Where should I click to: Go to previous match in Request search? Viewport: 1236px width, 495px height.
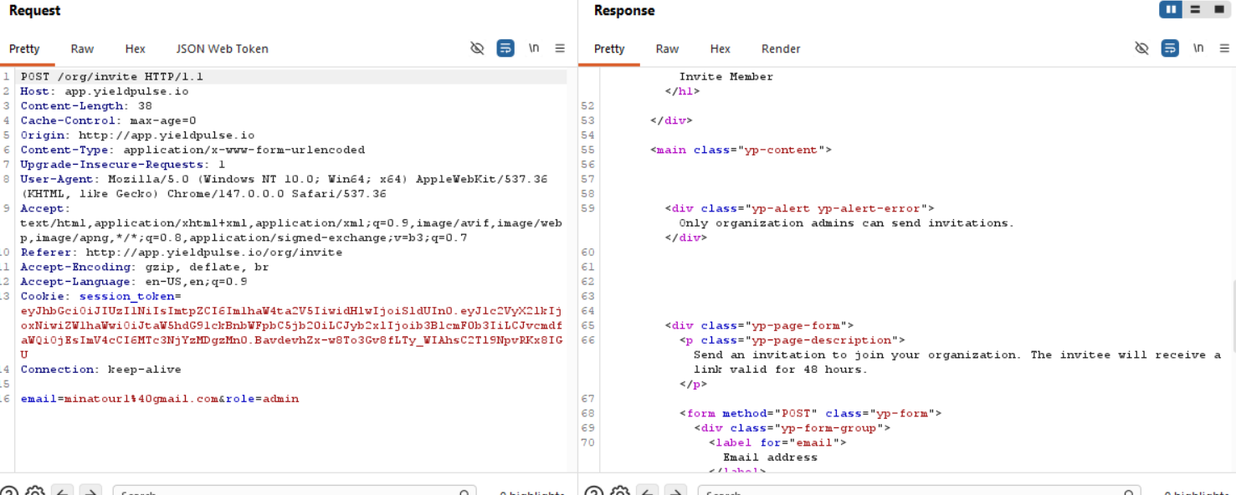tap(63, 491)
